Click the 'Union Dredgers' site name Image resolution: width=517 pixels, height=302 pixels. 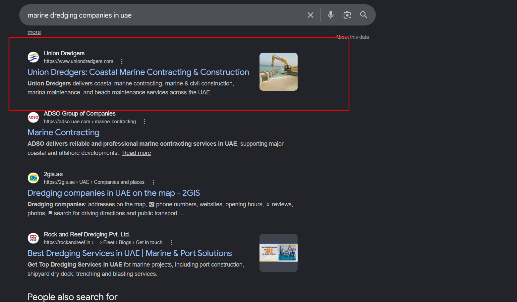tap(64, 53)
